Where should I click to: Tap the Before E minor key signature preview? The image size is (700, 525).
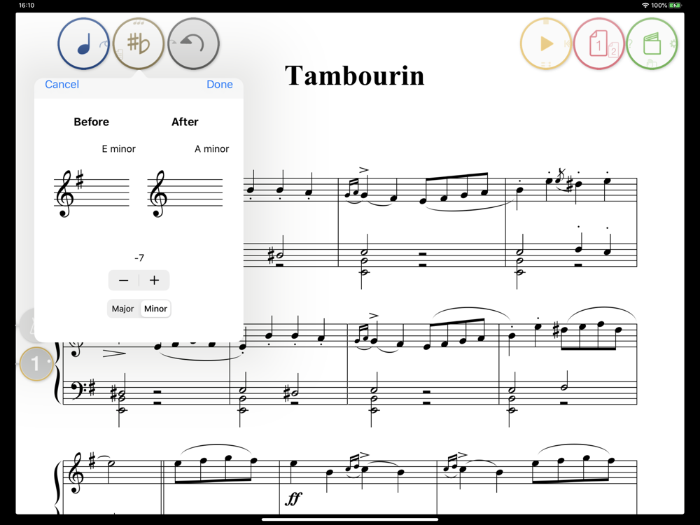92,194
